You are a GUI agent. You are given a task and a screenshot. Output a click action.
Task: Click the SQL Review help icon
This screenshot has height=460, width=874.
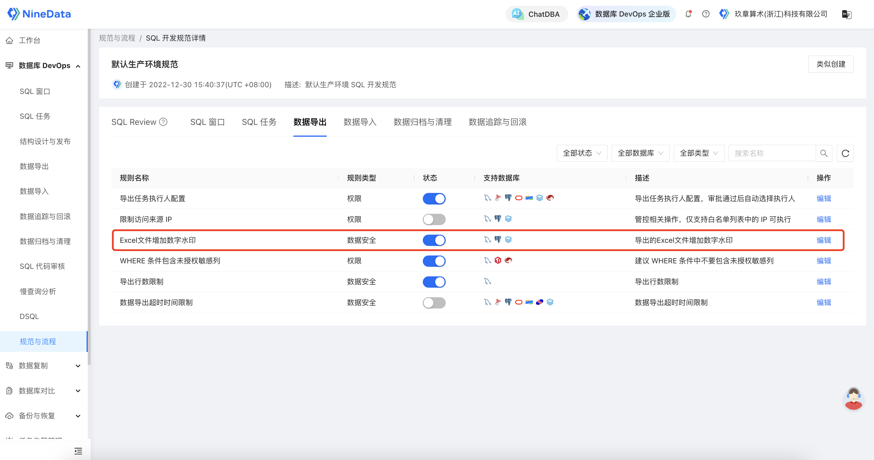tap(163, 122)
